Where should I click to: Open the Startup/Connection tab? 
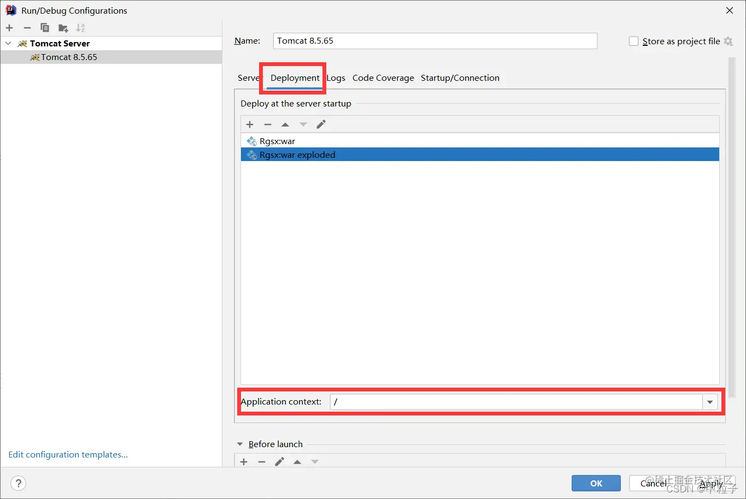pos(460,78)
